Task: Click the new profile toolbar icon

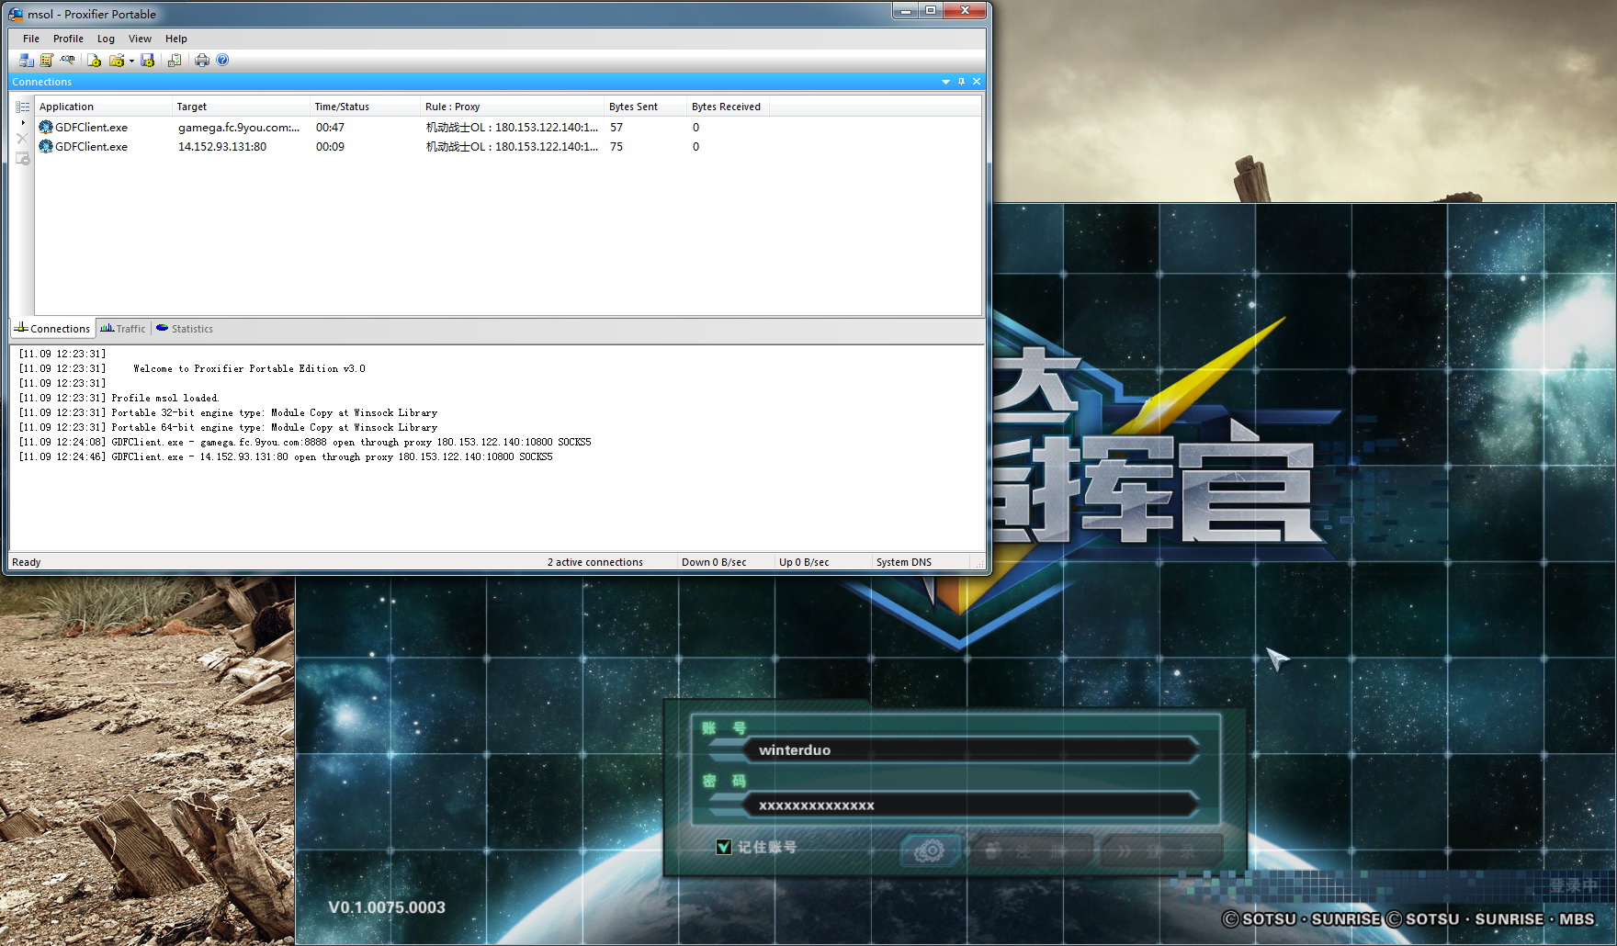Action: click(x=94, y=61)
